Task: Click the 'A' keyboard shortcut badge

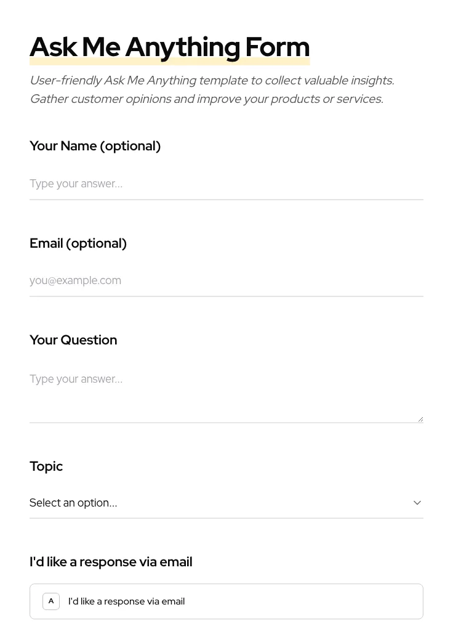Action: pos(51,601)
